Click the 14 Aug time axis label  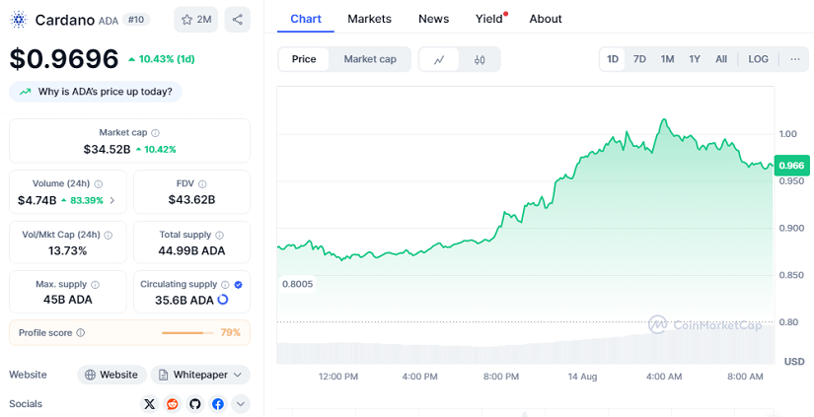tap(582, 377)
